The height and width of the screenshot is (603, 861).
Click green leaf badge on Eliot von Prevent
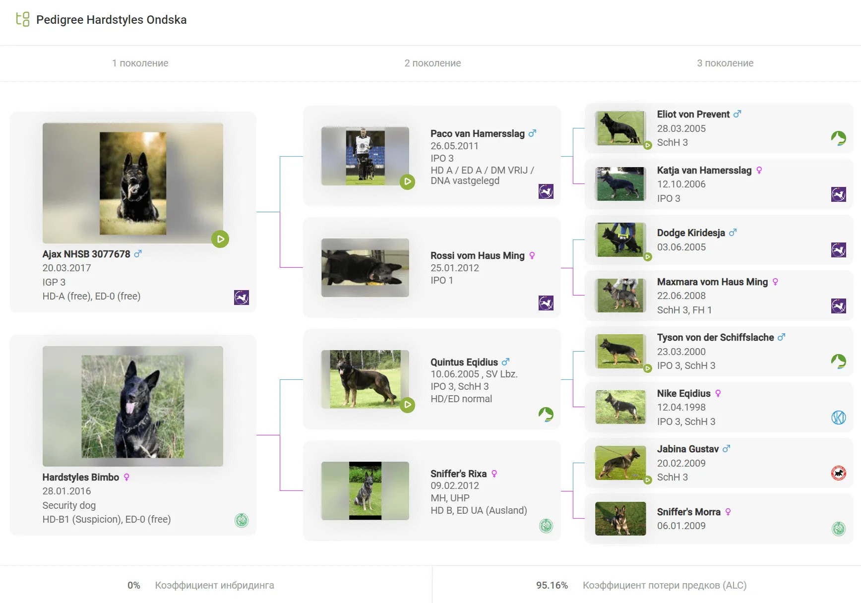pos(838,138)
